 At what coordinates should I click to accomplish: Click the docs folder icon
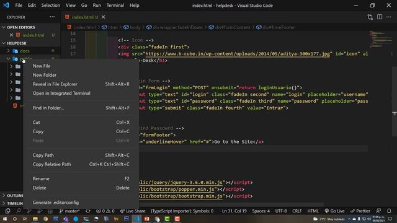(x=15, y=51)
